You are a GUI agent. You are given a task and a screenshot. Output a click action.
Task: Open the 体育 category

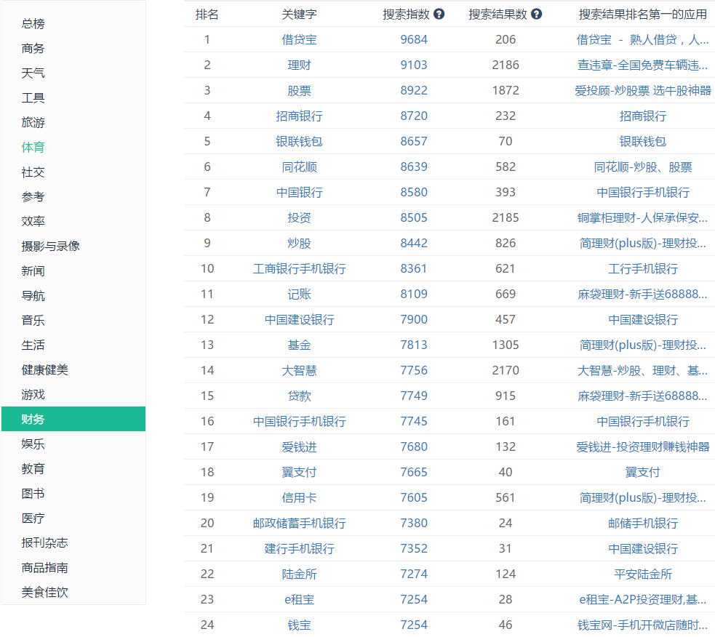[33, 148]
